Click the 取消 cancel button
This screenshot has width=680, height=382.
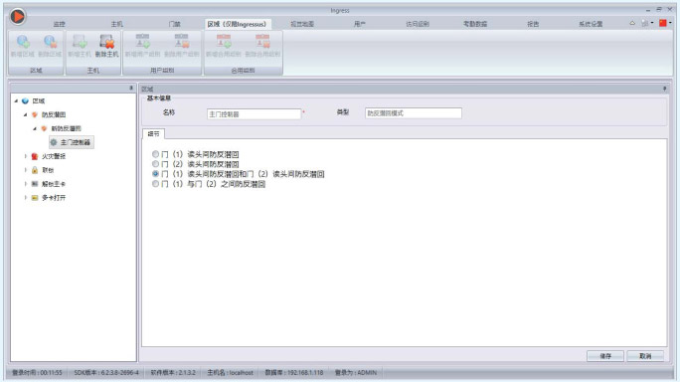645,356
